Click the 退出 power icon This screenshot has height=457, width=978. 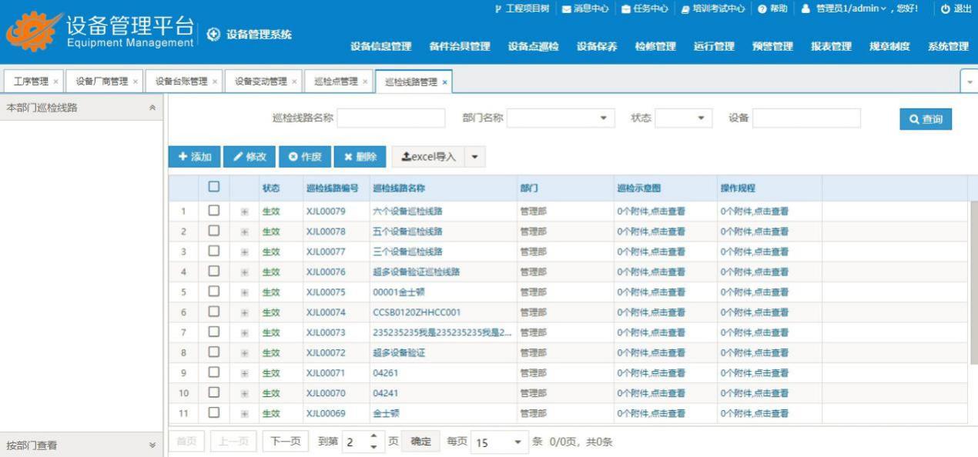945,8
